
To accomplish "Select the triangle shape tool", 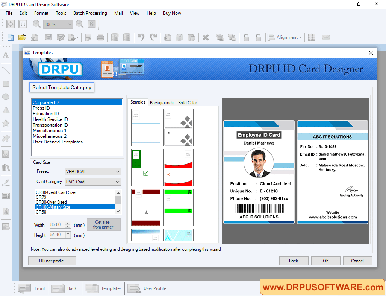I will click(x=6, y=110).
